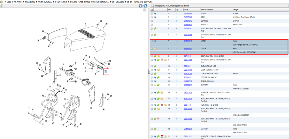The width and height of the screenshot is (289, 139).
Task: Click the red list icon for washer 895-11006
Action: point(162,60)
